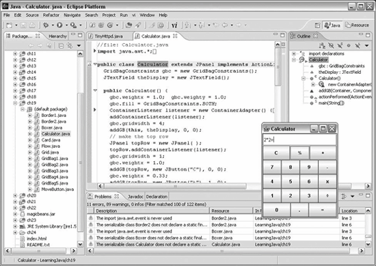The image size is (376, 266).
Task: Click the C button in Calculator
Action: click(276, 152)
